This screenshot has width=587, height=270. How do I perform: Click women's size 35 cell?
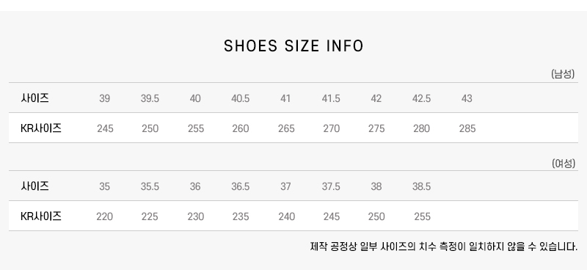tap(104, 186)
